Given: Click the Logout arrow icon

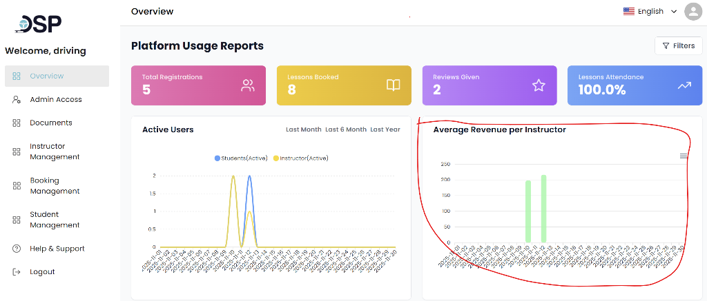Looking at the screenshot, I should 17,272.
